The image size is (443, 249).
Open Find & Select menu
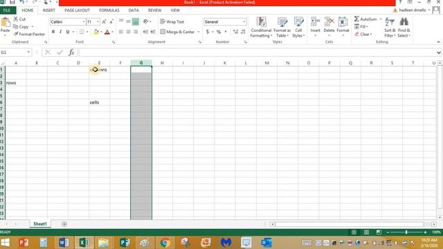coord(404,27)
